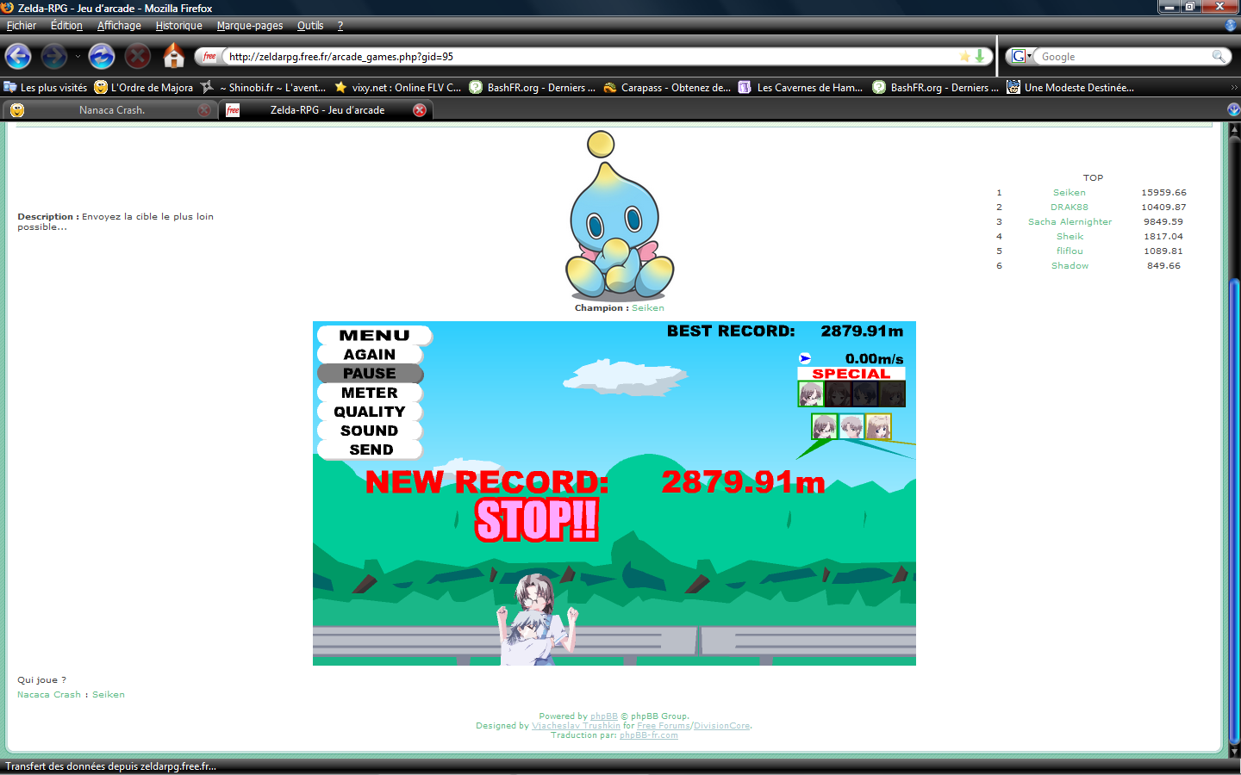1241x775 pixels.
Task: Select the Zelda-RPG Jeu d'arcade tab
Action: (325, 110)
